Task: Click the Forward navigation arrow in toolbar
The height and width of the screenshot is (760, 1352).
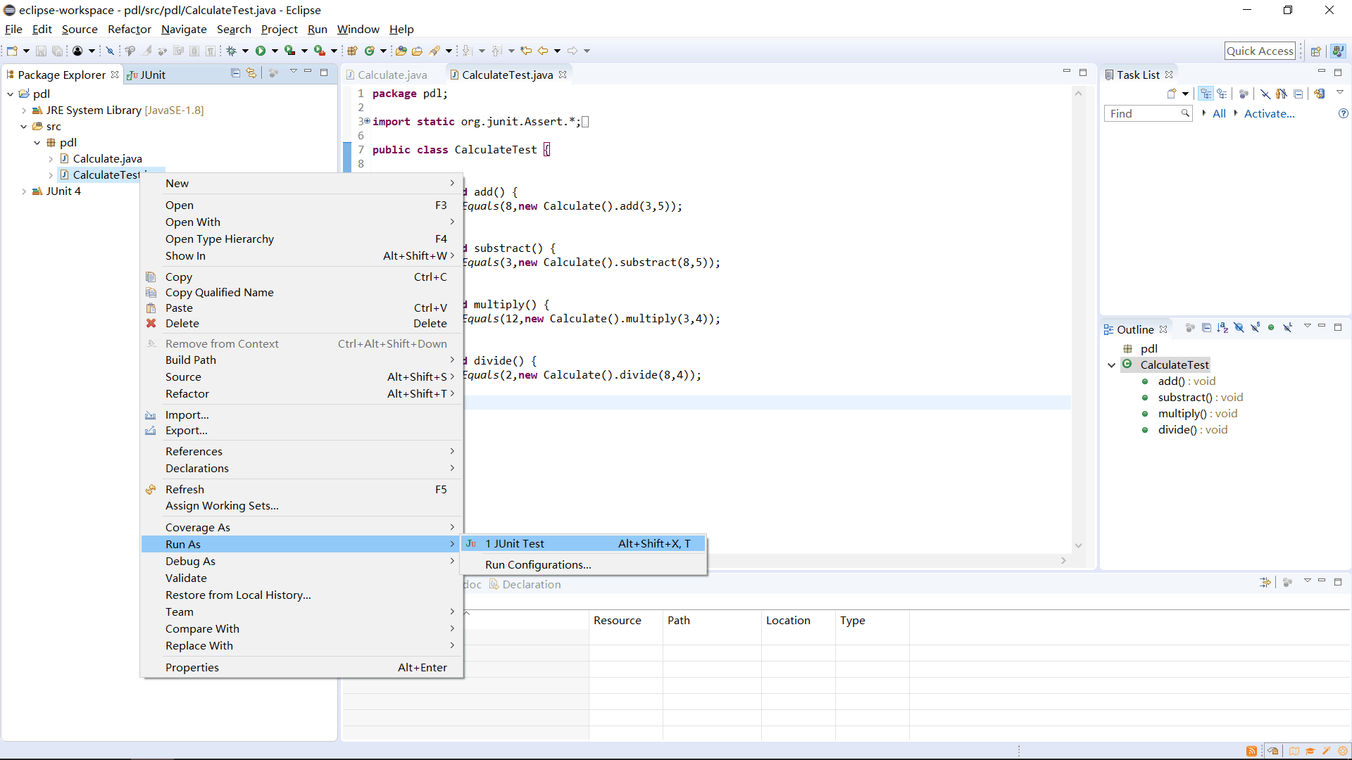Action: (x=572, y=51)
